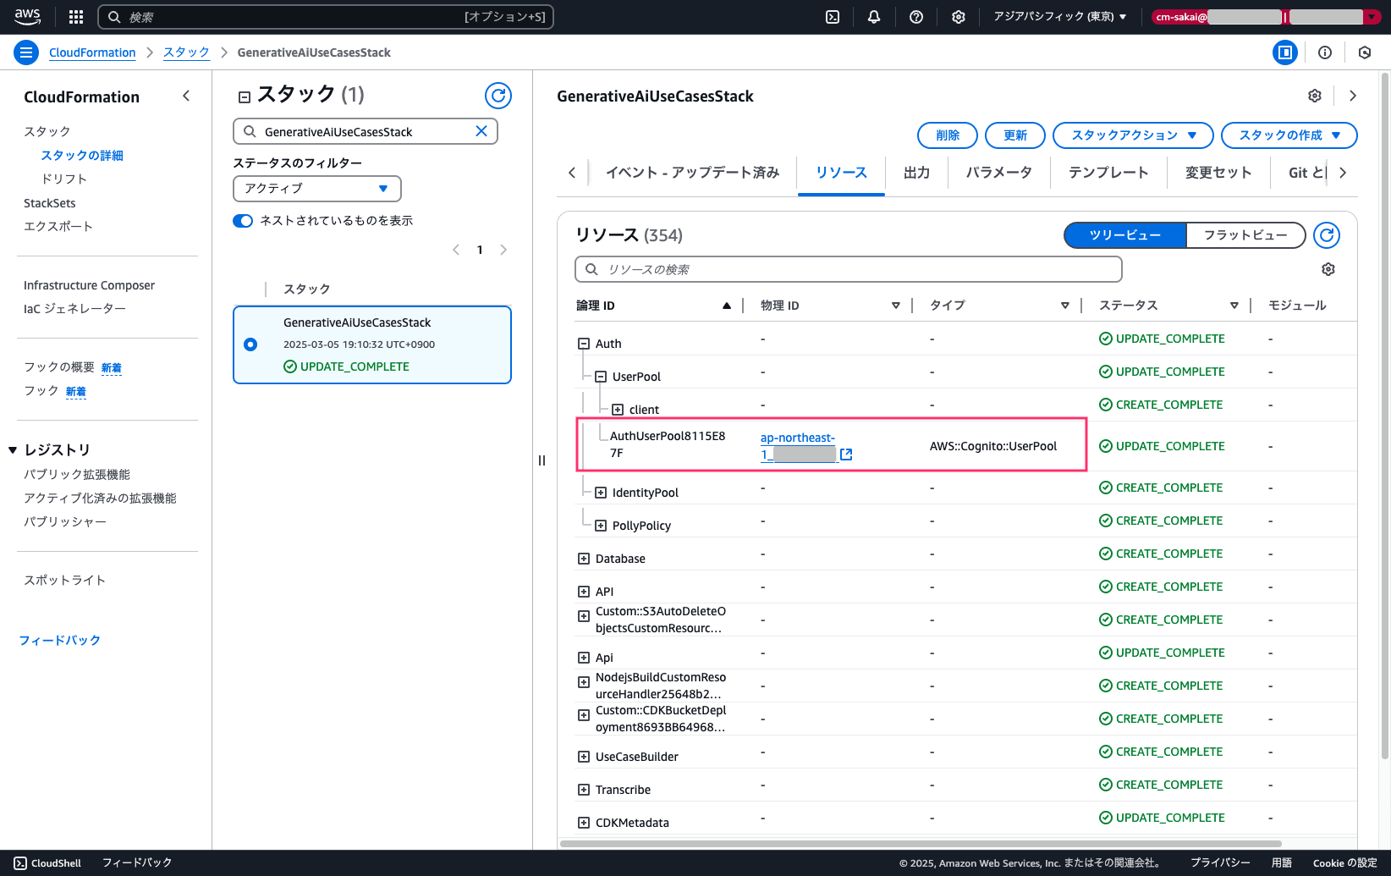Open the tutorials hexagon icon
Image resolution: width=1391 pixels, height=876 pixels.
1365,52
